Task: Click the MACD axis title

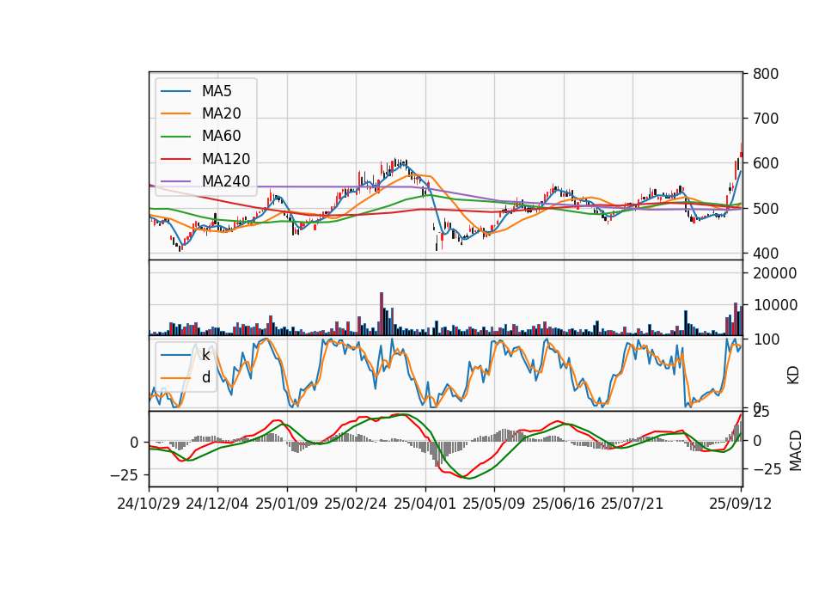Action: [796, 451]
